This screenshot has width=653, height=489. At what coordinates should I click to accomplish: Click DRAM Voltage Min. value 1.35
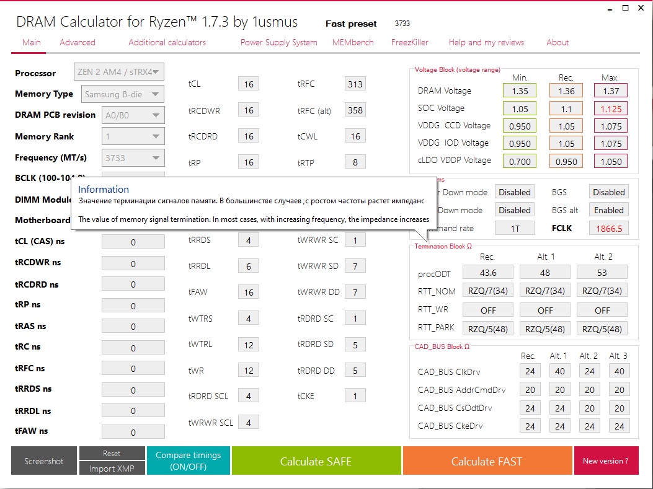coord(520,90)
